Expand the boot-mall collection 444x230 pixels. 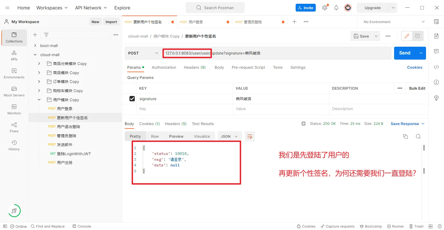point(35,46)
